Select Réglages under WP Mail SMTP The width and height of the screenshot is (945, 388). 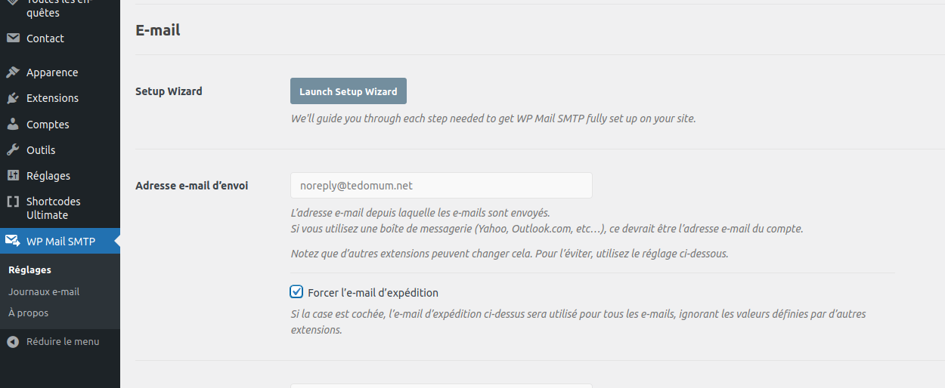coord(29,269)
